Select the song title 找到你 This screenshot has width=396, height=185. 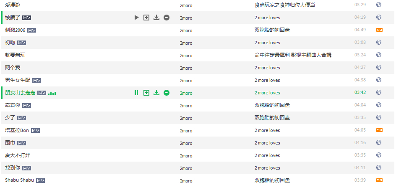[x=13, y=168]
